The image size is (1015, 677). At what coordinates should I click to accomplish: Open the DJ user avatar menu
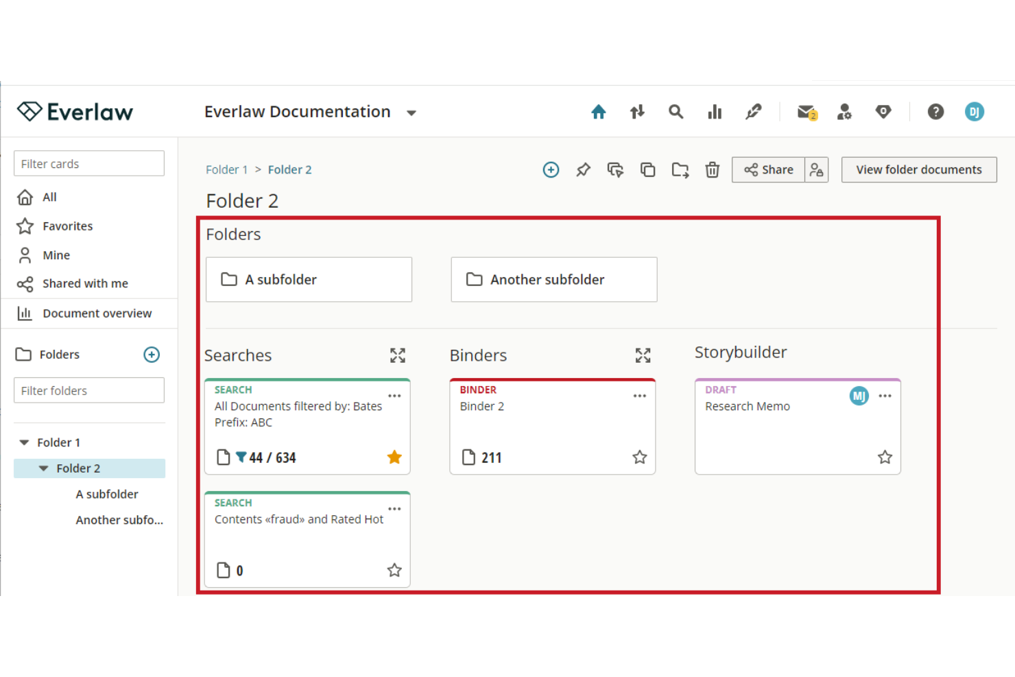tap(974, 112)
